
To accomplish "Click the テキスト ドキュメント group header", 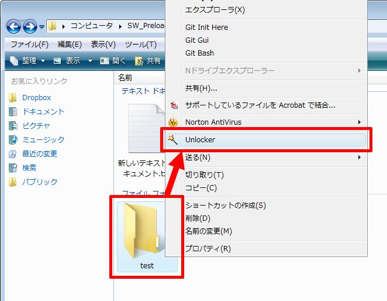I will pyautogui.click(x=143, y=91).
